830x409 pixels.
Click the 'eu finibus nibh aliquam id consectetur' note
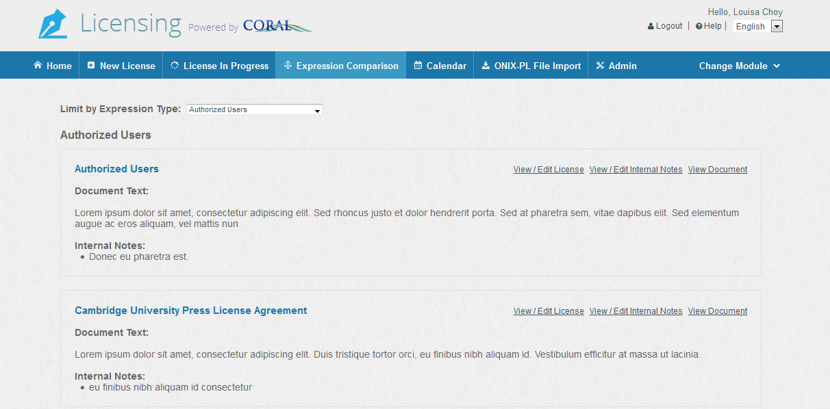coord(171,387)
